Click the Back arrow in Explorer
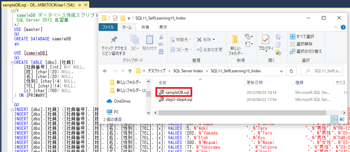 (x=105, y=71)
